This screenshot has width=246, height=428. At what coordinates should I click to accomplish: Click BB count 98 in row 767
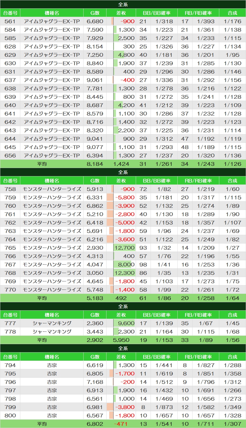point(143,265)
